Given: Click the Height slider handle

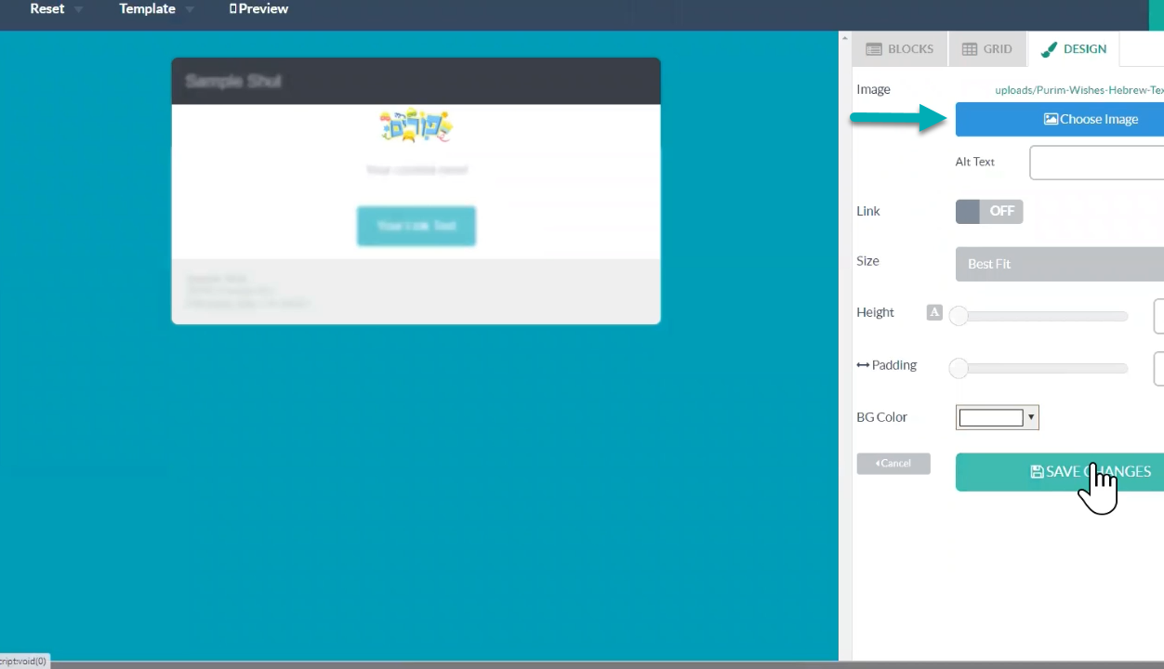Looking at the screenshot, I should coord(959,316).
